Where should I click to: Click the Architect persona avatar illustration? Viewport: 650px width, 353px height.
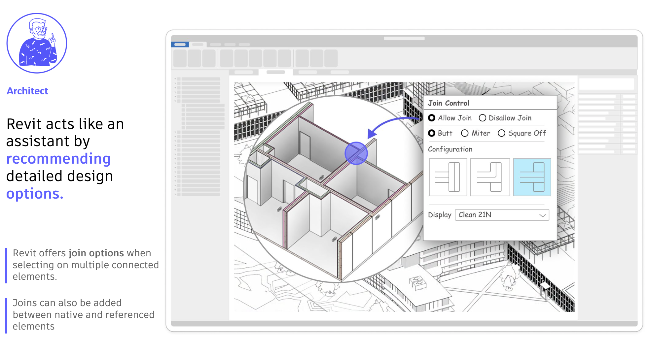click(37, 43)
